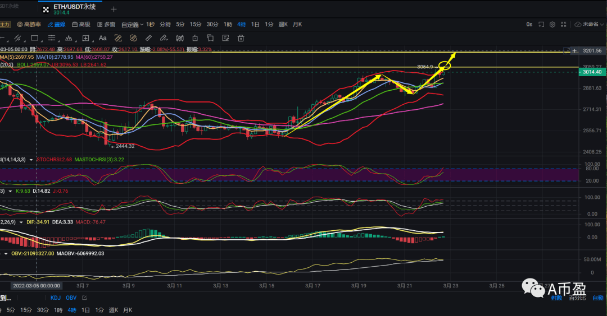Select 30分 interval in bottom bar
The height and width of the screenshot is (316, 607).
43,310
